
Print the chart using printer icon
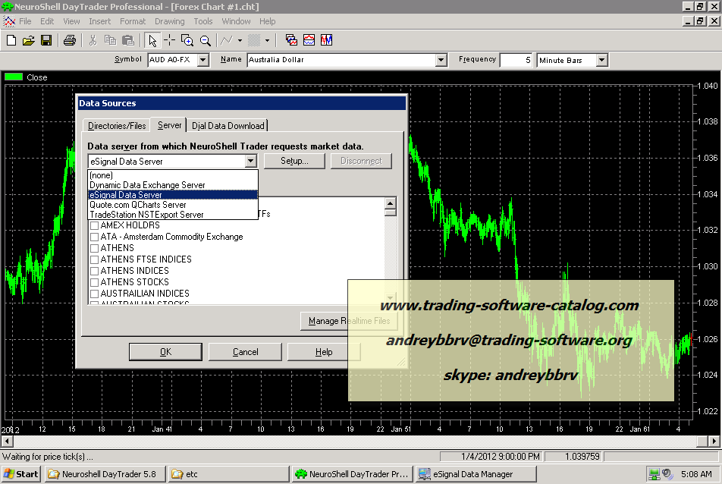click(x=69, y=40)
